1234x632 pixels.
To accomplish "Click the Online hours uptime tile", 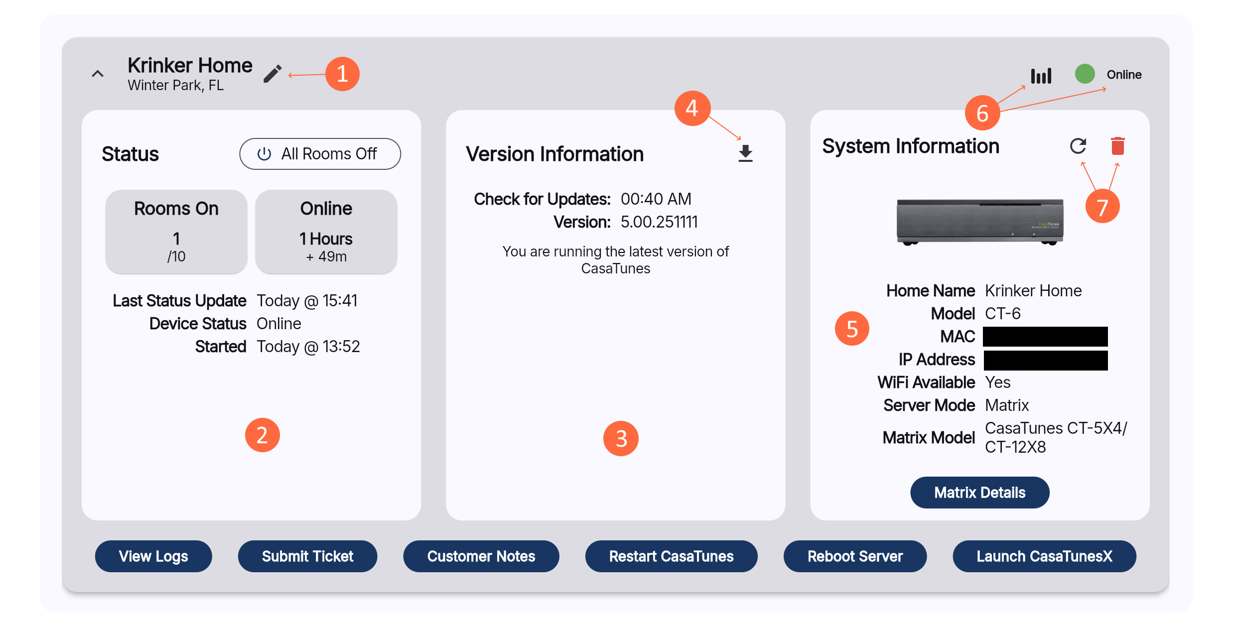I will [x=326, y=232].
